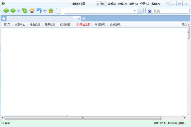Open the 设置(O) menu
The height and width of the screenshot is (127, 191).
145,4
